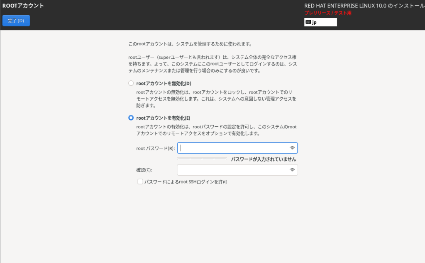Image resolution: width=425 pixels, height=263 pixels.
Task: Select the jp keyboard layout text
Action: tap(315, 22)
